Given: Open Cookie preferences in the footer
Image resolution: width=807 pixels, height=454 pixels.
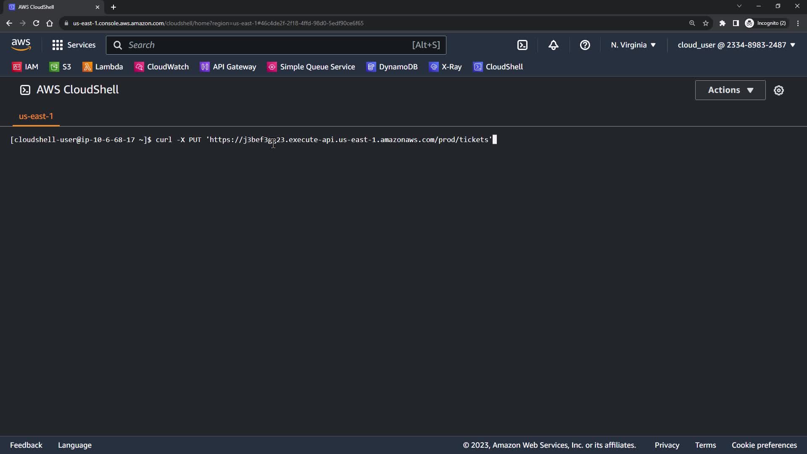Looking at the screenshot, I should click(764, 445).
